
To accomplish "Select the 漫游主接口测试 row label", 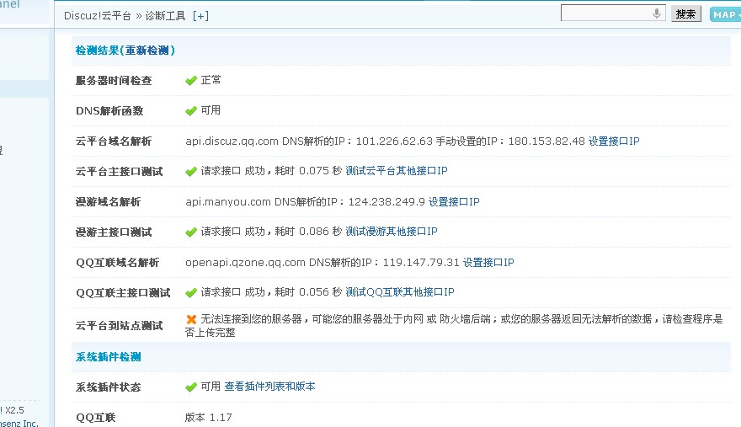I will 114,232.
